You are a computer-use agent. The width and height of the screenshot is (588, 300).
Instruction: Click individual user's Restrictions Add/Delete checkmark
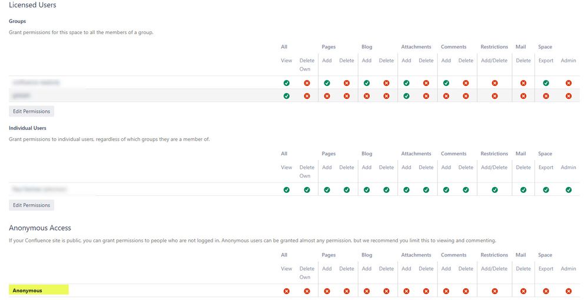click(x=494, y=190)
